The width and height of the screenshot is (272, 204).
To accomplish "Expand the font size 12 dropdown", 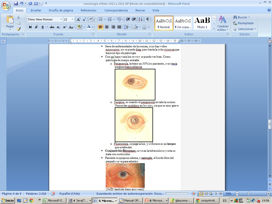I will [73, 19].
